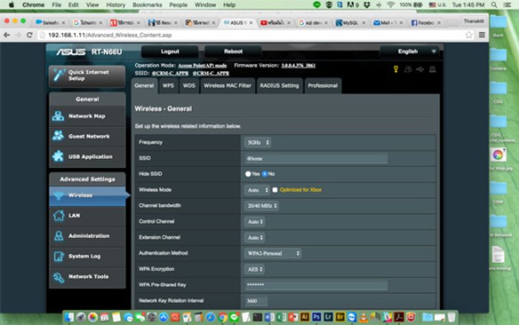Click the Network Key Rotation Interval field
The width and height of the screenshot is (519, 325).
pyautogui.click(x=256, y=301)
